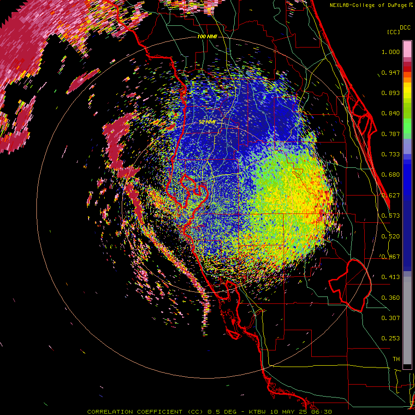415x415 pixels.
Task: Pick the pink band atop the color bar
Action: point(407,49)
